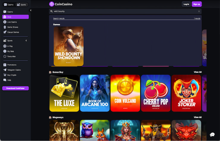Click the Bonus Buy section icon

[50, 72]
